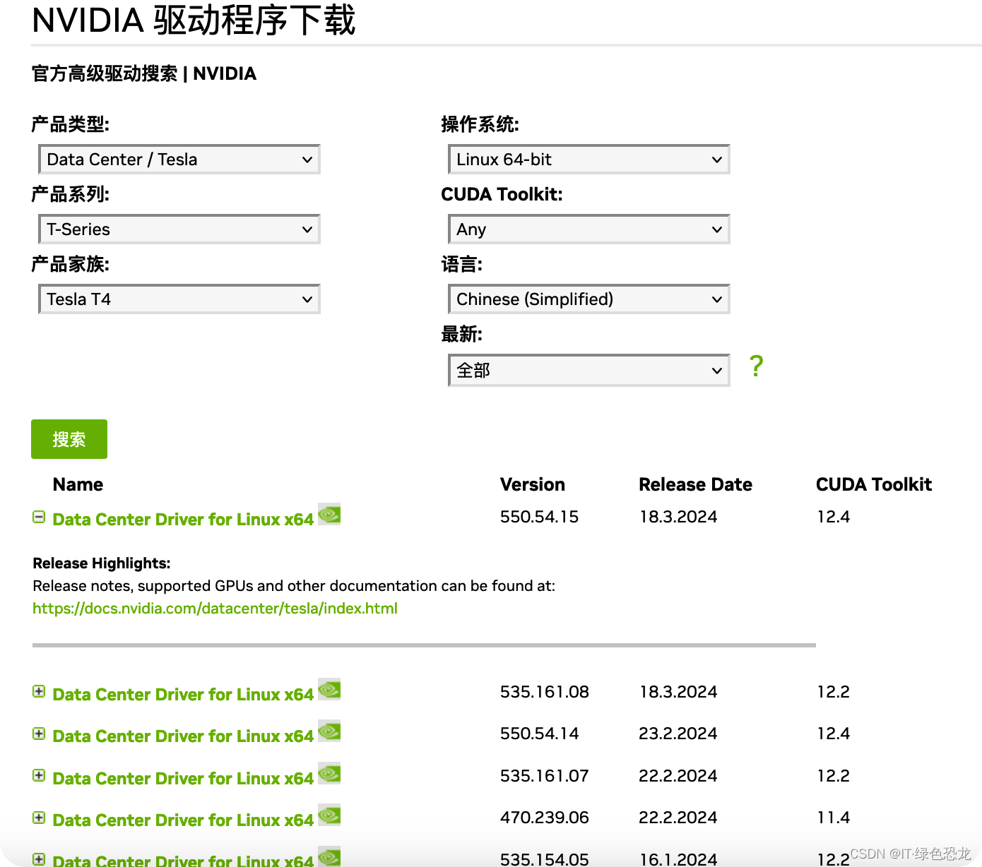Click the green question mark help icon
982x867 pixels.
pos(756,366)
